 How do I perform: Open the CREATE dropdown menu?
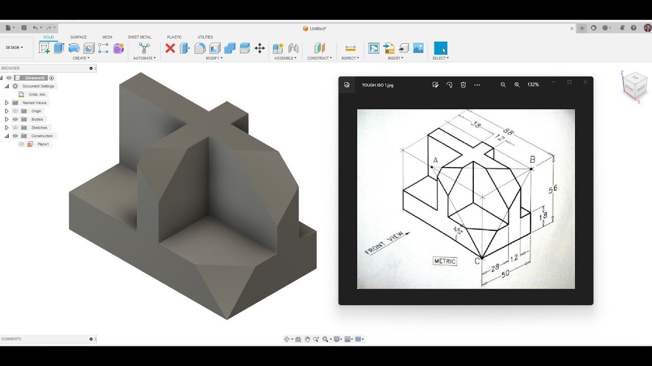coord(81,58)
